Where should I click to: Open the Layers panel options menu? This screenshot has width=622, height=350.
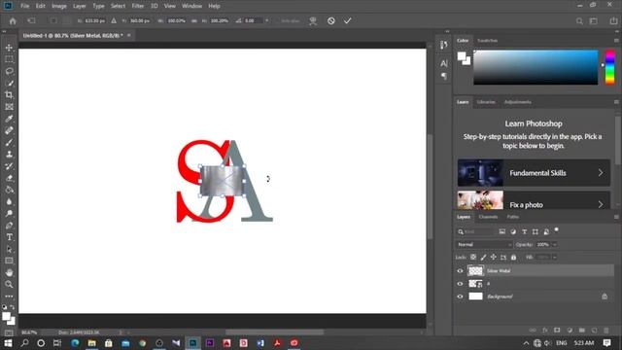pyautogui.click(x=616, y=217)
